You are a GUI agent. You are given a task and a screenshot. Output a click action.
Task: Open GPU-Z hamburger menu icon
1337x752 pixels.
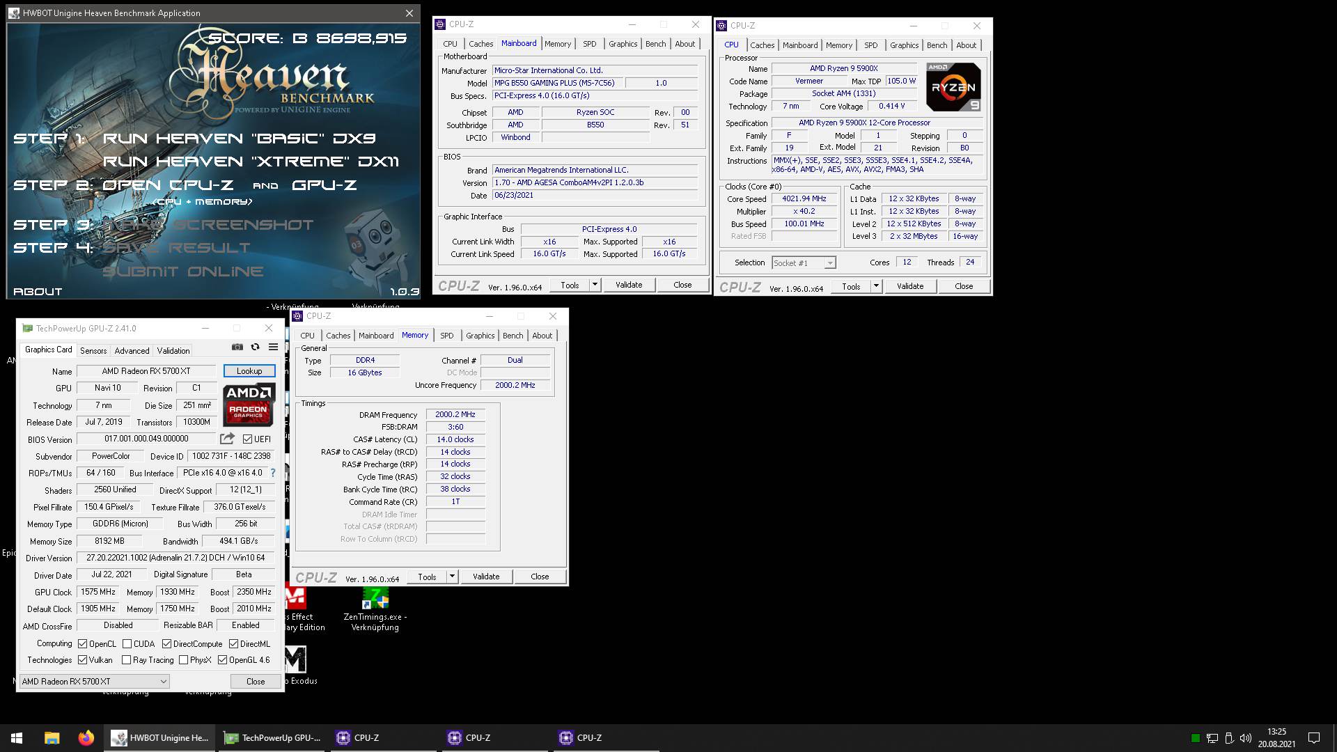coord(273,347)
